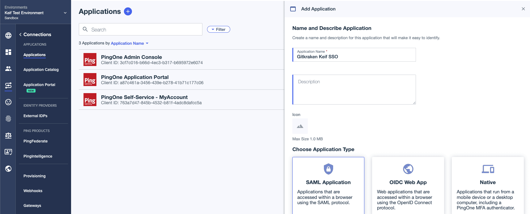The image size is (530, 214).
Task: Go to Application Catalog in sidebar
Action: 41,70
